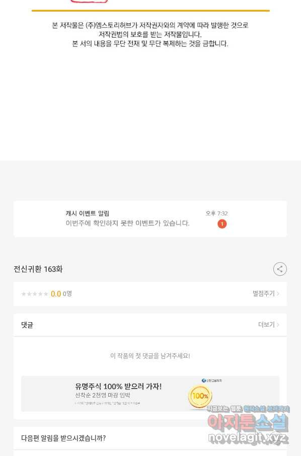Click the 0.0 rating score

pyautogui.click(x=56, y=294)
